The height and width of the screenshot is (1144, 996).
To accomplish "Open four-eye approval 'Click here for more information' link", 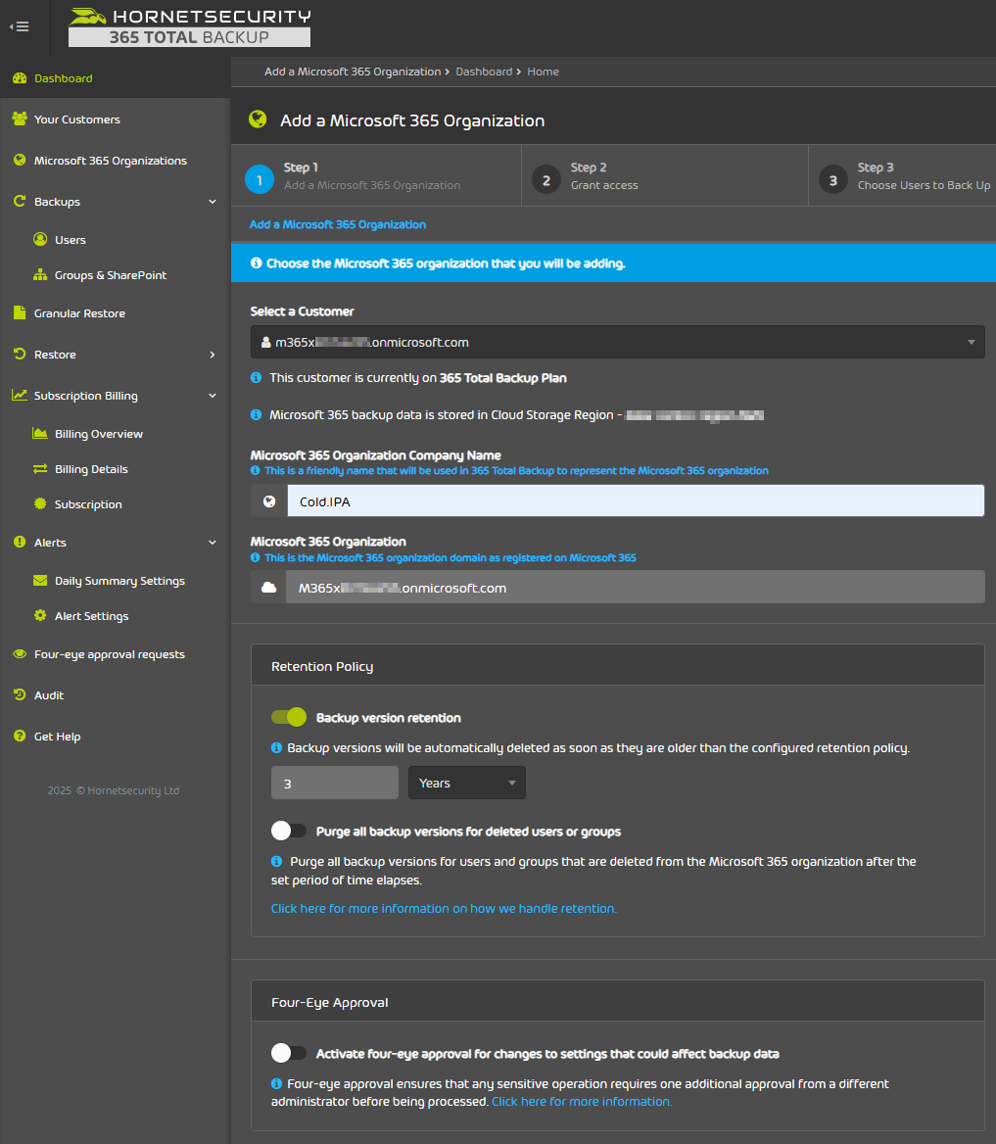I will click(x=583, y=1102).
